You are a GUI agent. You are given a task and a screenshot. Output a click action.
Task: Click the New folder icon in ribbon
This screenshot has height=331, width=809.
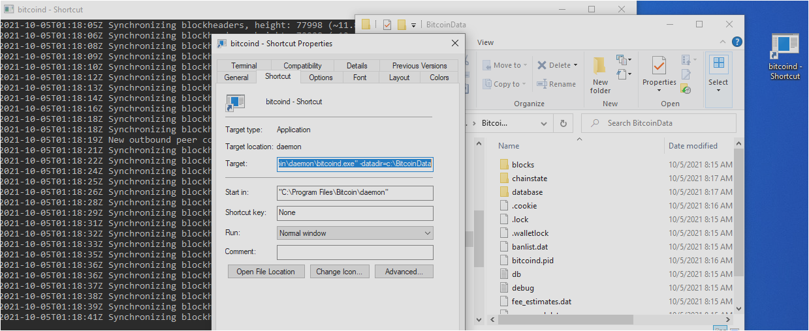[600, 66]
